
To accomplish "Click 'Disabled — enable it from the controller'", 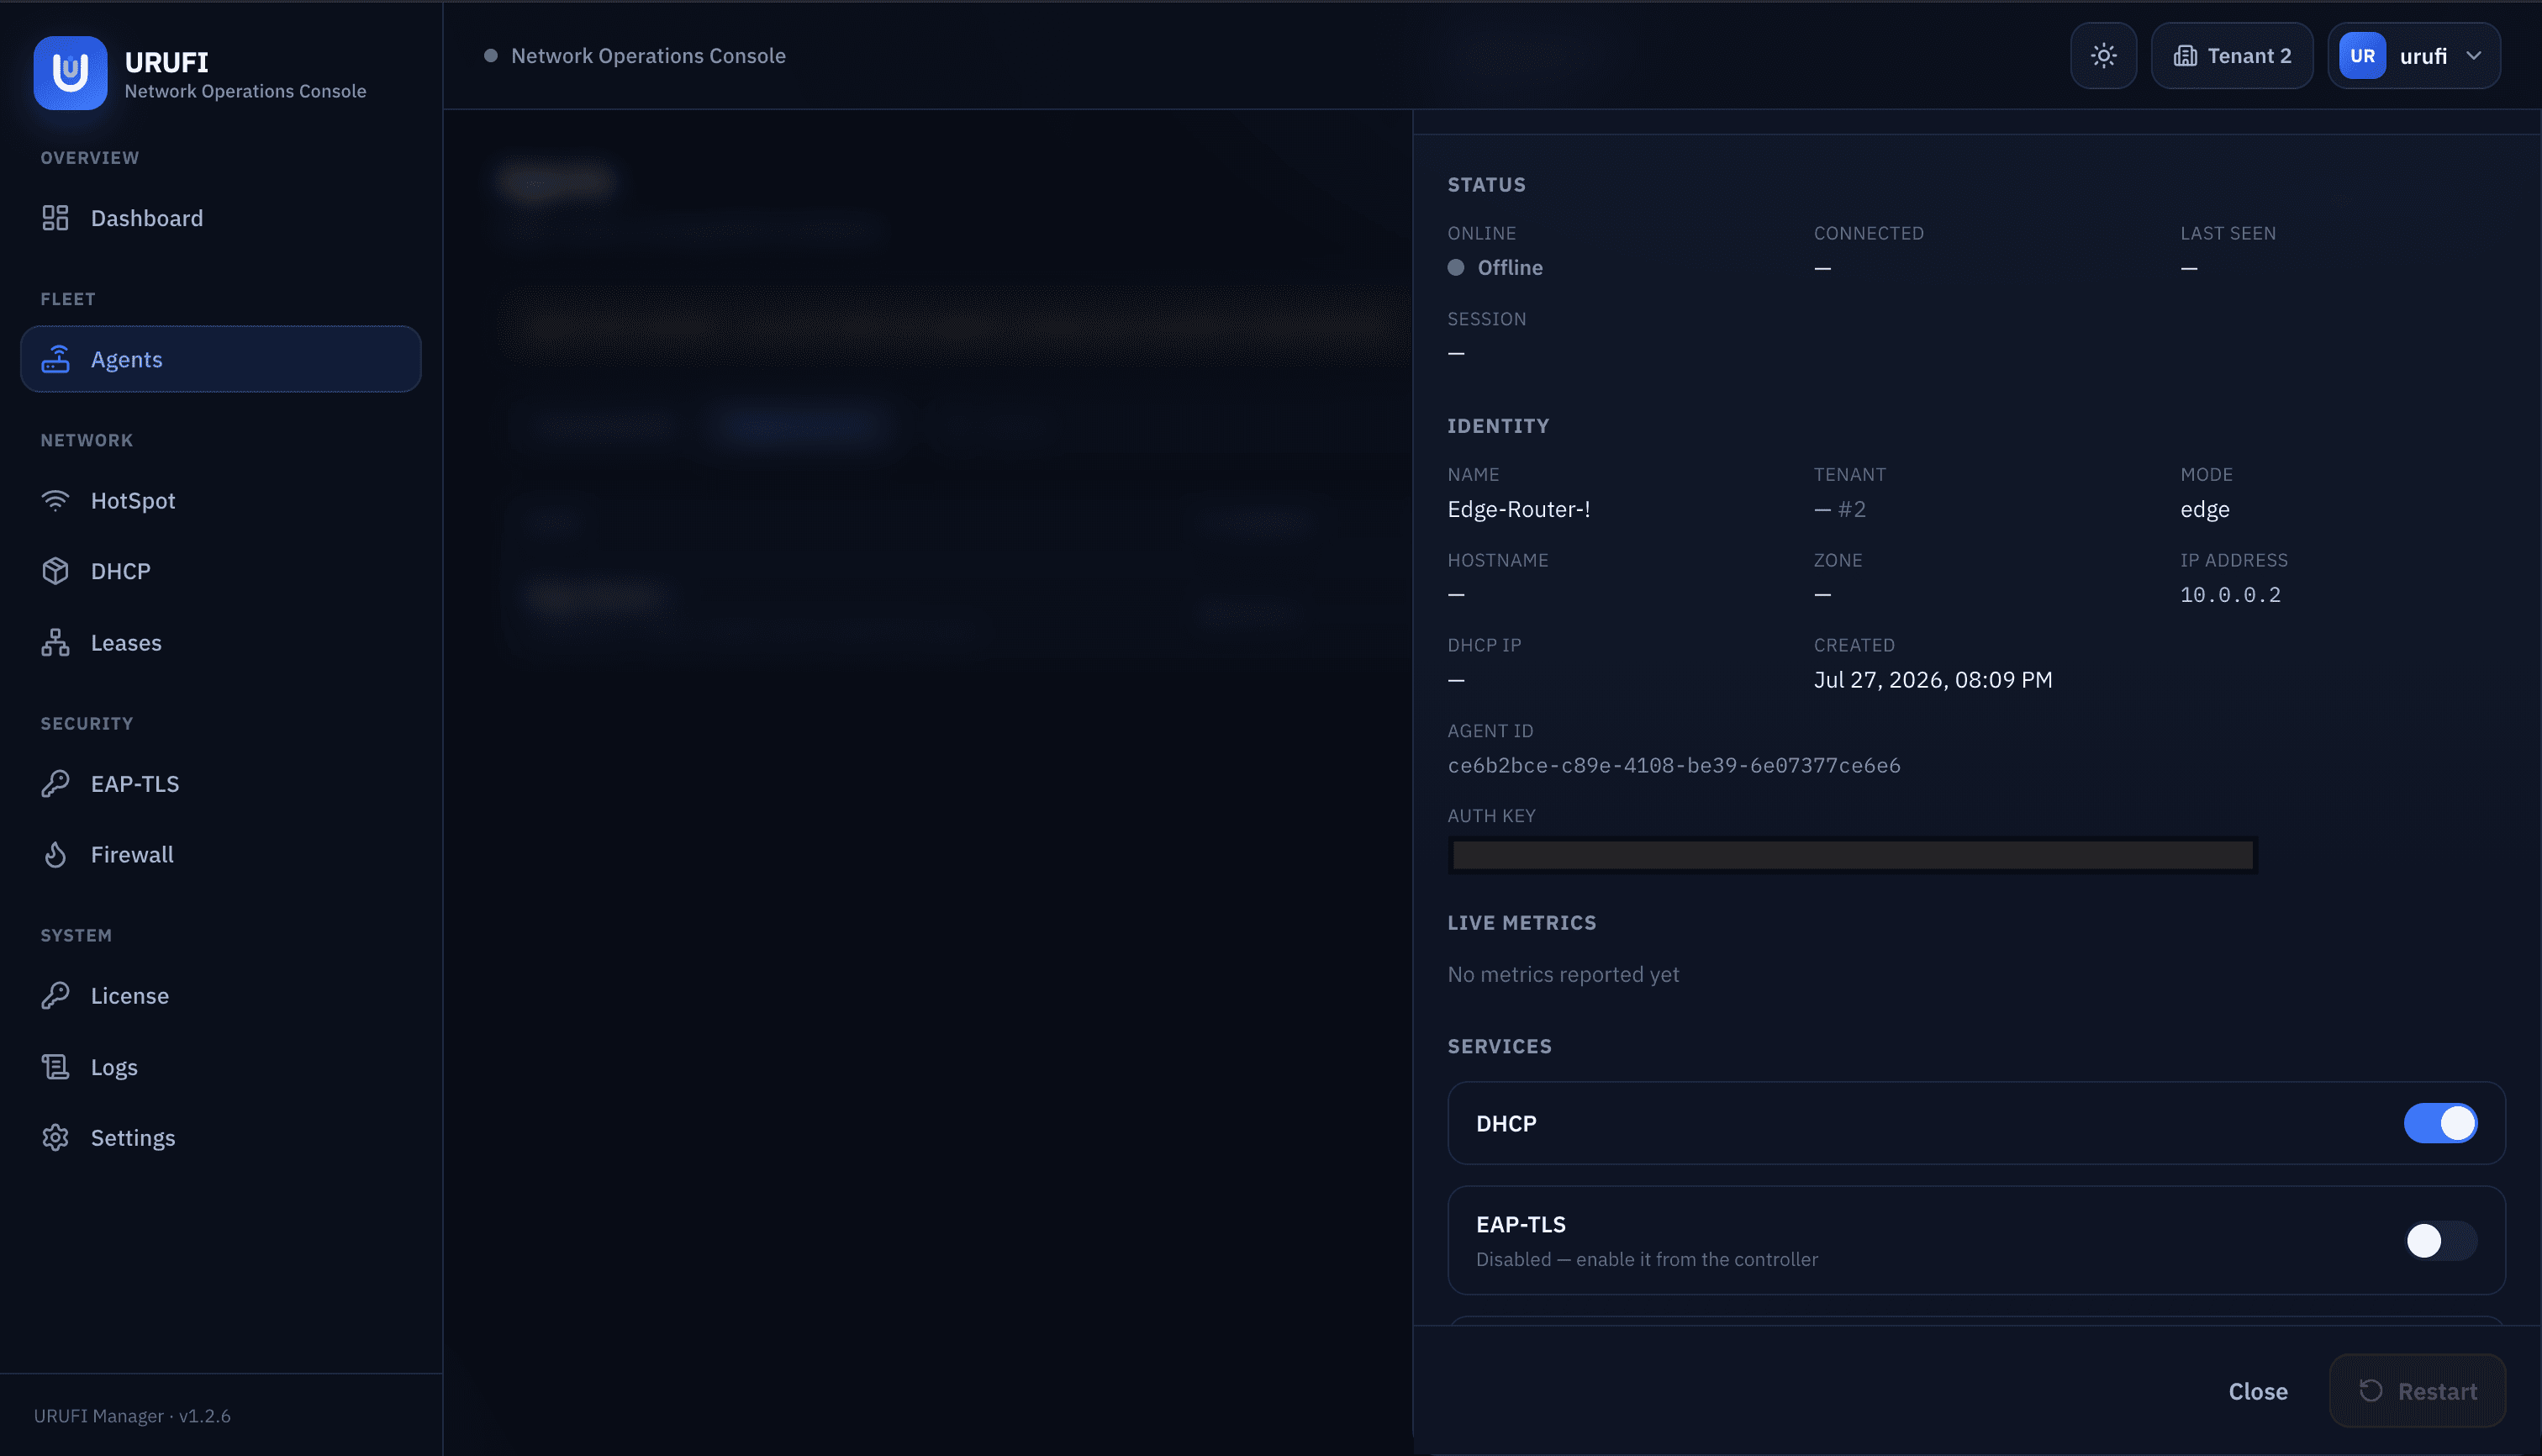I will coord(1646,1259).
